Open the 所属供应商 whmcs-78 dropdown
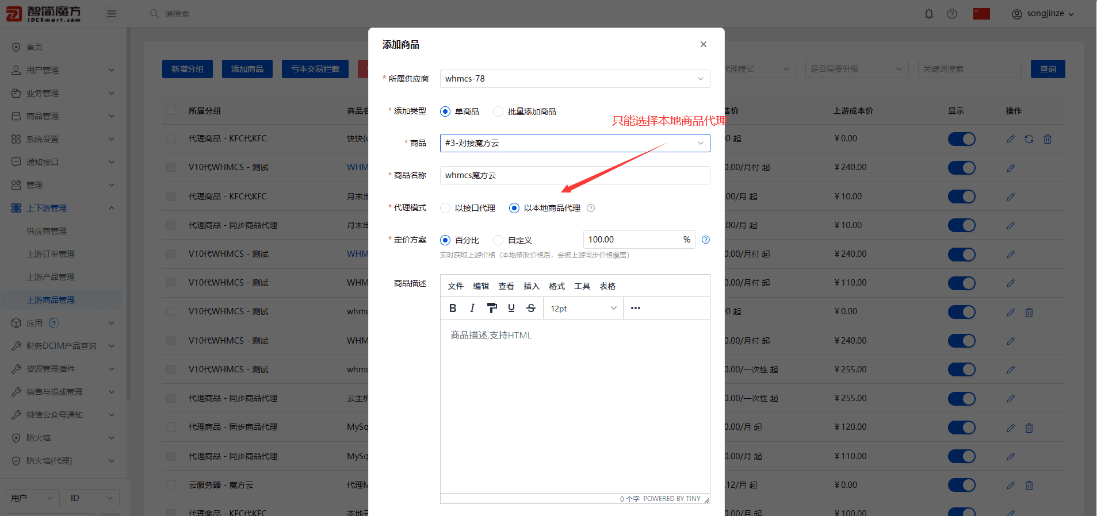Image resolution: width=1097 pixels, height=516 pixels. point(575,79)
